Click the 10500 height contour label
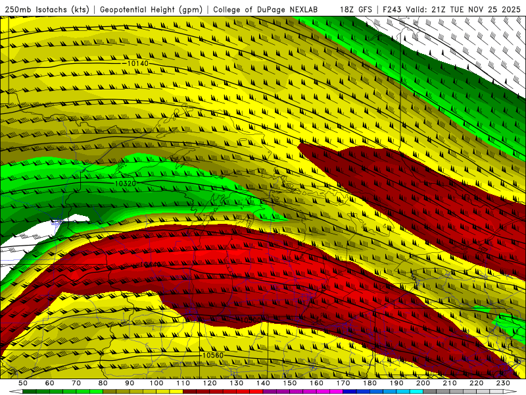Screen dimensions: 526x395 251,320
